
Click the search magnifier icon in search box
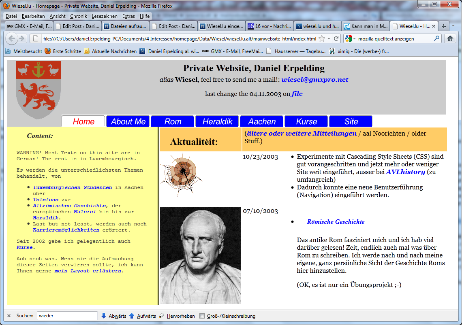point(436,38)
